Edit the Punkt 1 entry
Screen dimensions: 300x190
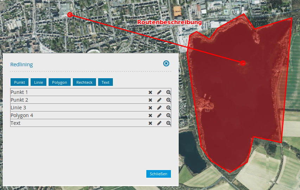[159, 92]
